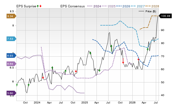Select the 2028 consensus legend entry
The height and width of the screenshot is (104, 175).
[x=152, y=6]
